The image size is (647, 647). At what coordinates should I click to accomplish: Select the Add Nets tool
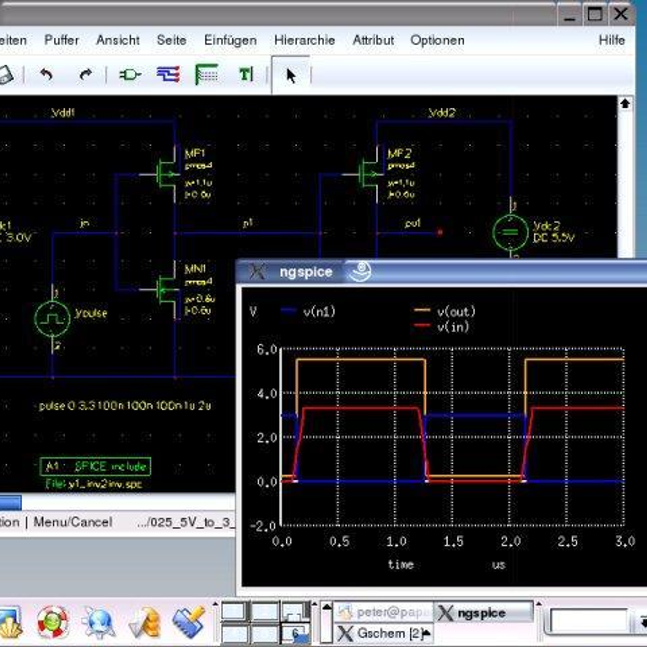click(168, 74)
